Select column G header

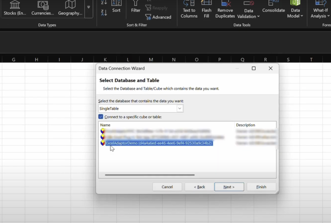(x=14, y=60)
